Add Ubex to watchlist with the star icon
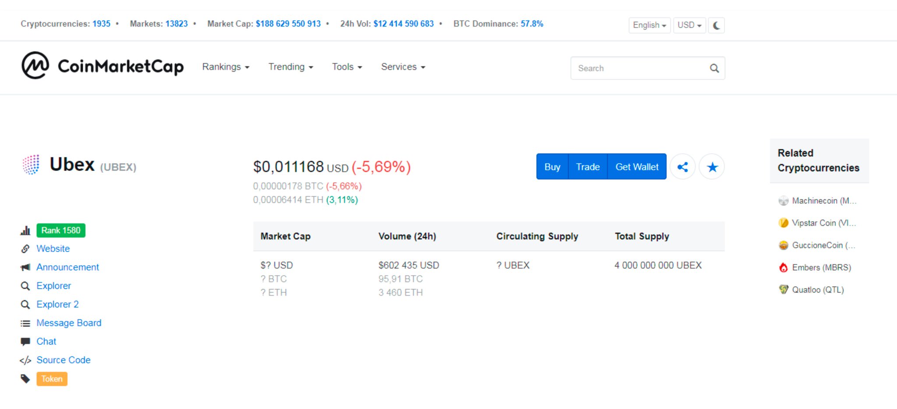 [x=712, y=167]
